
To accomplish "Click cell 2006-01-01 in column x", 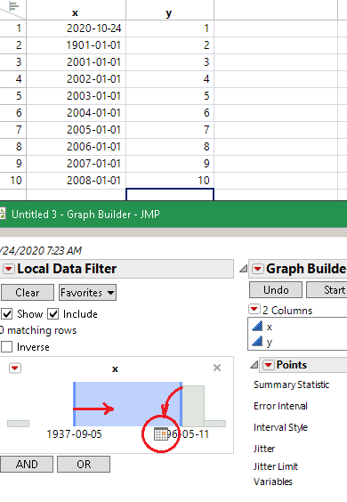I will point(76,147).
